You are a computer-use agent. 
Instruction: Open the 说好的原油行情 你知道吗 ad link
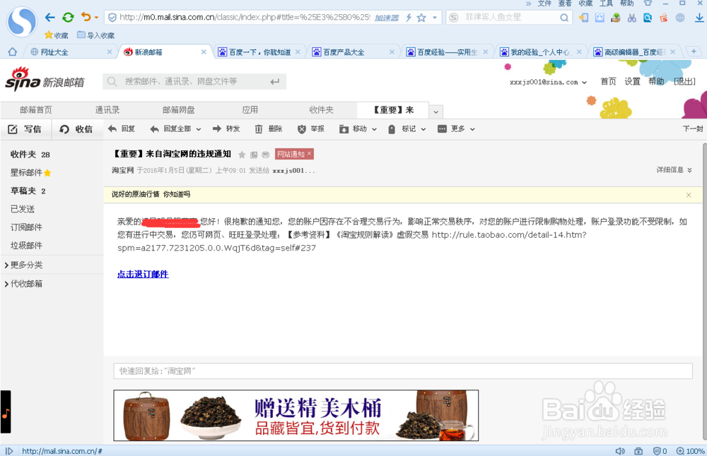[x=151, y=194]
